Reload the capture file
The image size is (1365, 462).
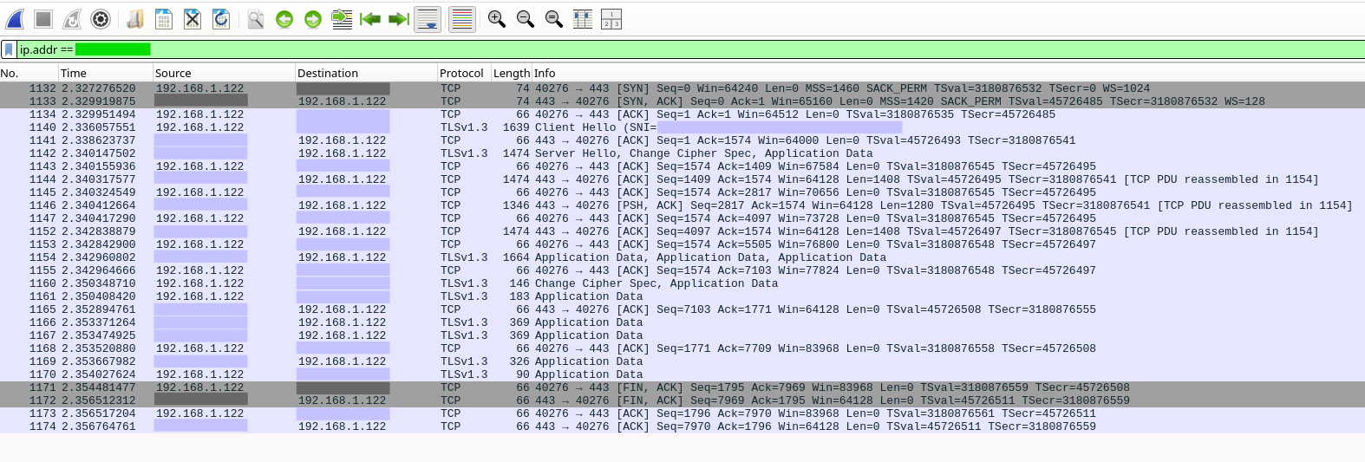[221, 19]
